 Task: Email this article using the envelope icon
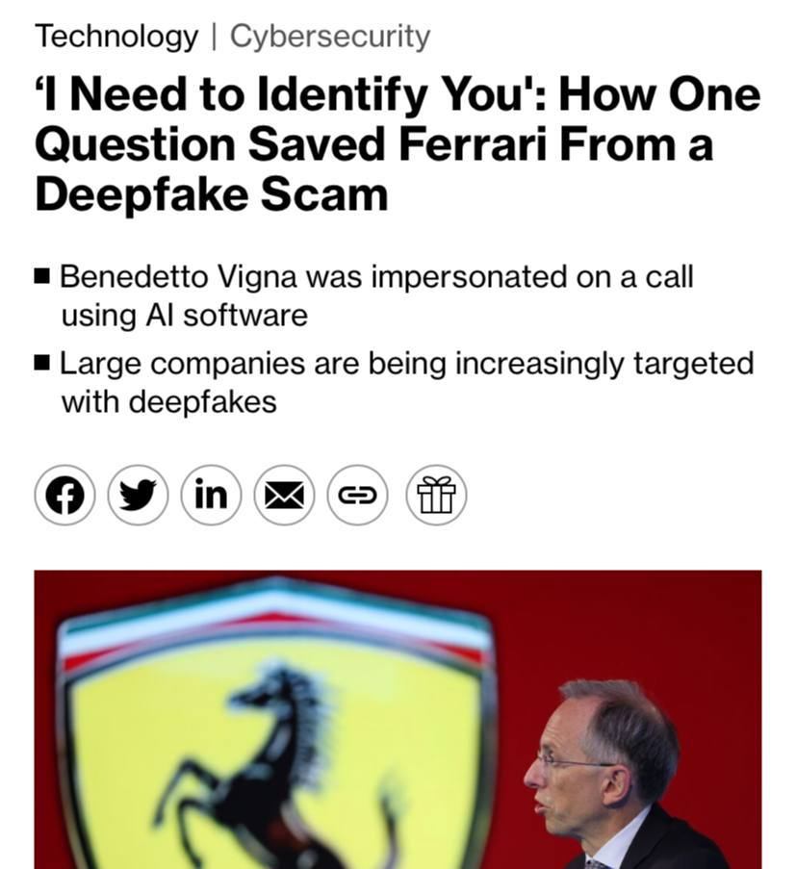(284, 495)
